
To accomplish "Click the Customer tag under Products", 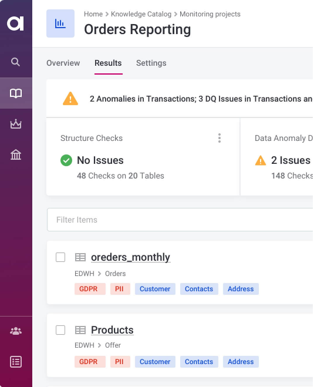I will tap(155, 362).
